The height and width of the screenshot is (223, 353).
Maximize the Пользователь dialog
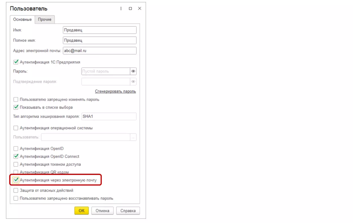click(x=130, y=8)
